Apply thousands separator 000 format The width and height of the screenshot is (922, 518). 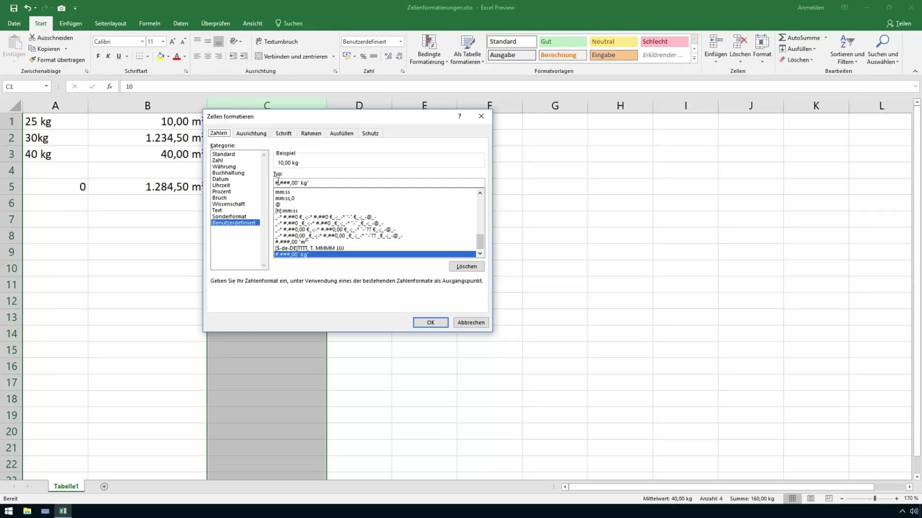pyautogui.click(x=374, y=56)
